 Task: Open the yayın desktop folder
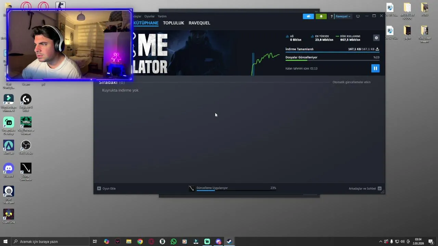pyautogui.click(x=407, y=32)
